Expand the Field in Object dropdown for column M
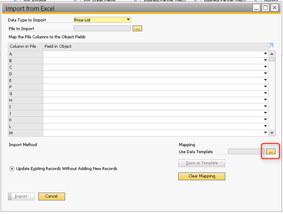 click(x=266, y=133)
